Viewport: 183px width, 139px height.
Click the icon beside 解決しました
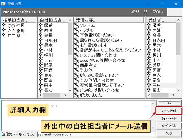coord(77,95)
